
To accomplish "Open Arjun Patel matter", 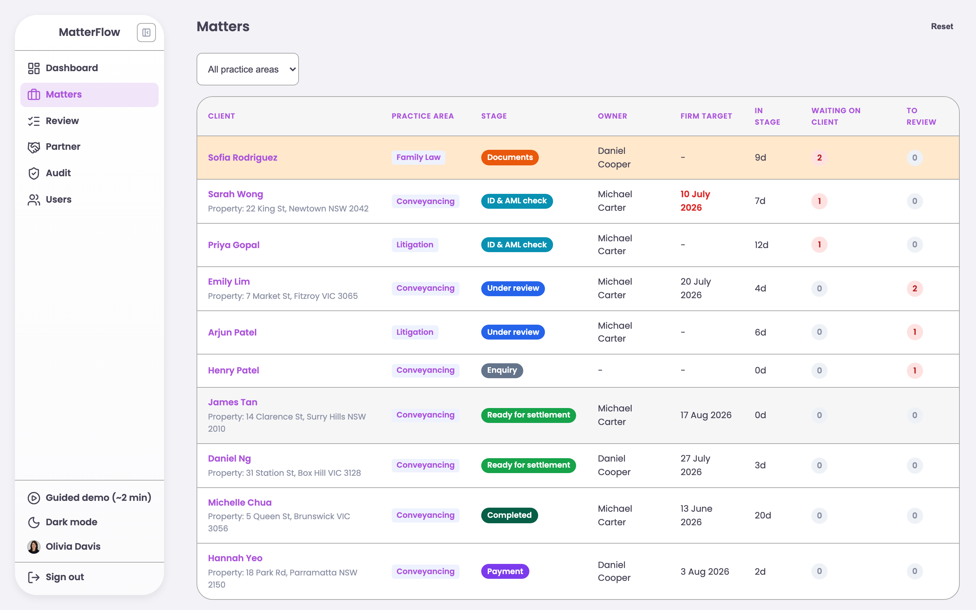I will click(232, 333).
